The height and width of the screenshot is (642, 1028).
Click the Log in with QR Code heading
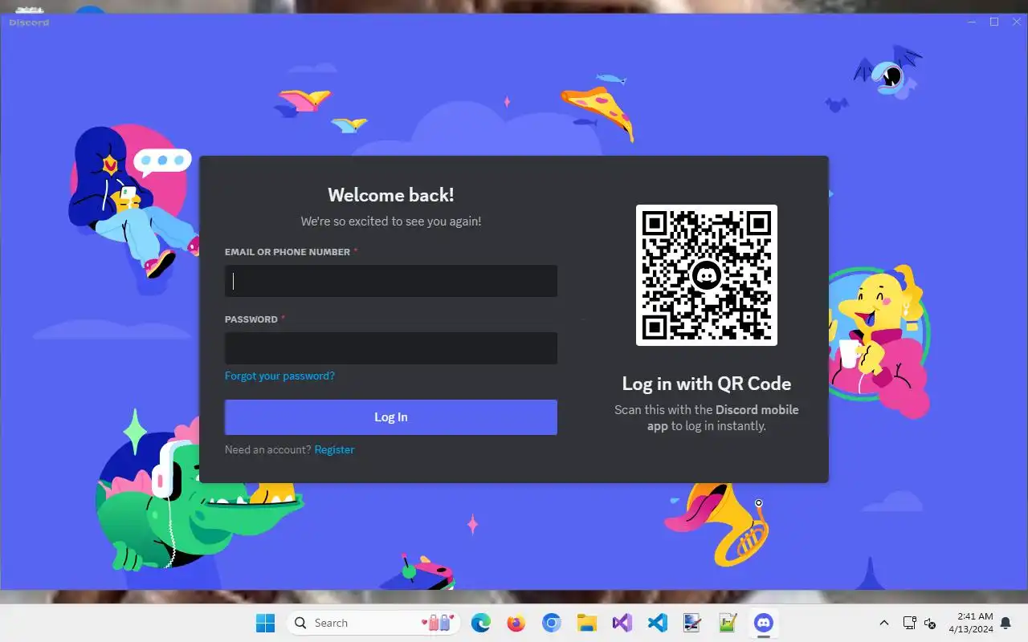(x=707, y=384)
